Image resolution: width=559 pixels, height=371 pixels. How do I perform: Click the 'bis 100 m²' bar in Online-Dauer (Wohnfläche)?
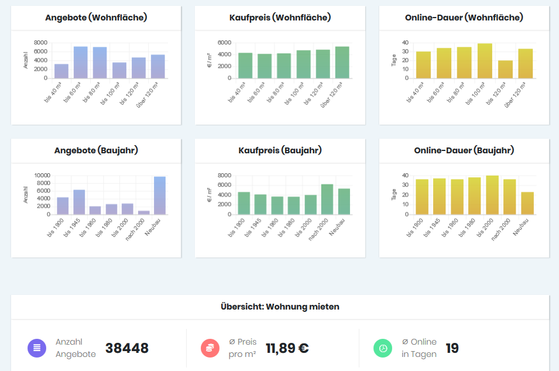[485, 61]
